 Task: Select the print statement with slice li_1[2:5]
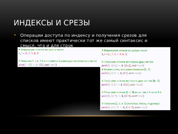click(x=123, y=96)
